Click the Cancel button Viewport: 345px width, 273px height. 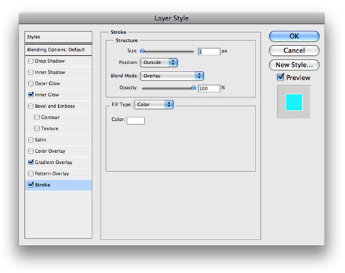coord(294,51)
